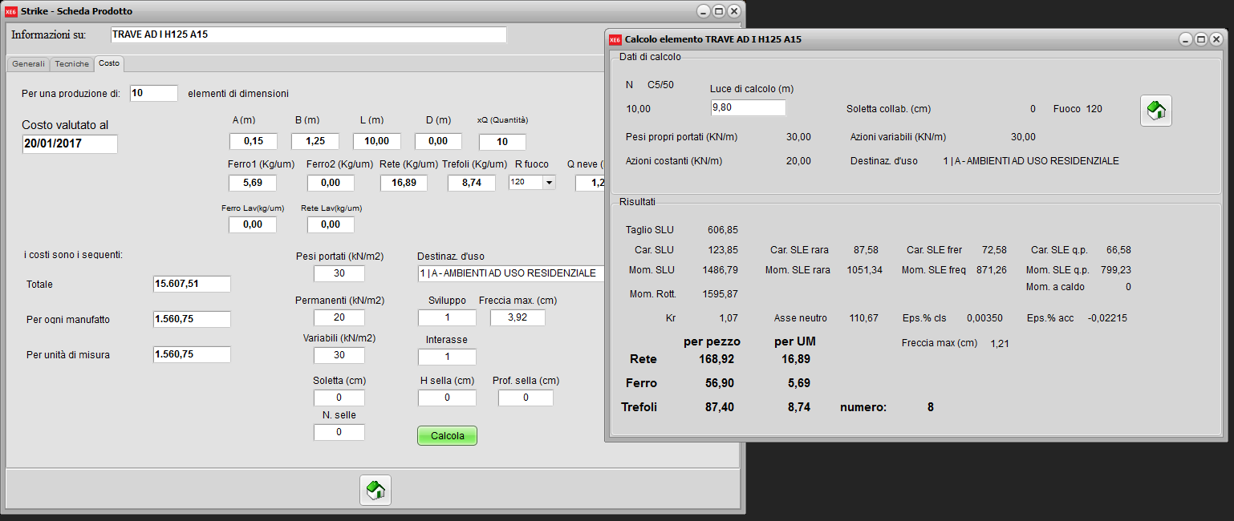This screenshot has height=521, width=1234.
Task: Click the Pesi portati (kN/m2) input
Action: coord(339,273)
